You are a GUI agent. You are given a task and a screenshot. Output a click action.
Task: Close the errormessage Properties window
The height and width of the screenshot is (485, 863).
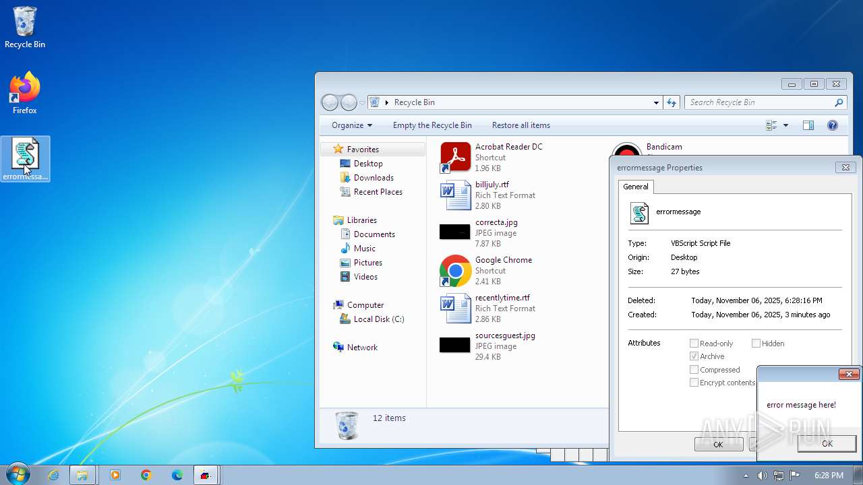845,167
